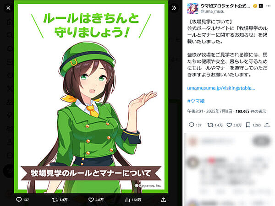
Task: Click the ウマ娘プロジェクト公式 account name
Action: (x=225, y=6)
